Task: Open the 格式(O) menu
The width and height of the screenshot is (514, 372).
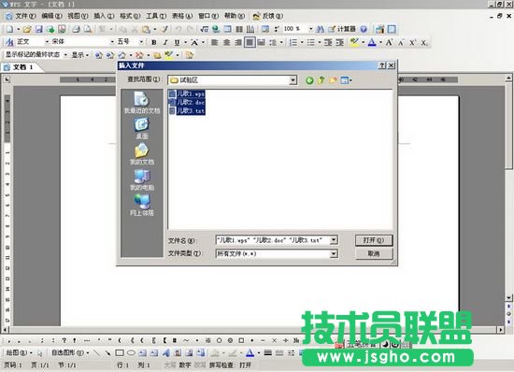Action: [130, 16]
